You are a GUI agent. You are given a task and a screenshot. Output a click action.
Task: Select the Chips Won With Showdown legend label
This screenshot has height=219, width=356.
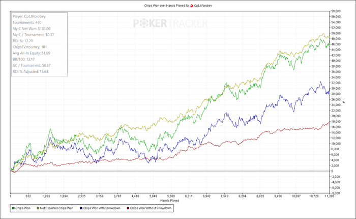tap(102, 208)
